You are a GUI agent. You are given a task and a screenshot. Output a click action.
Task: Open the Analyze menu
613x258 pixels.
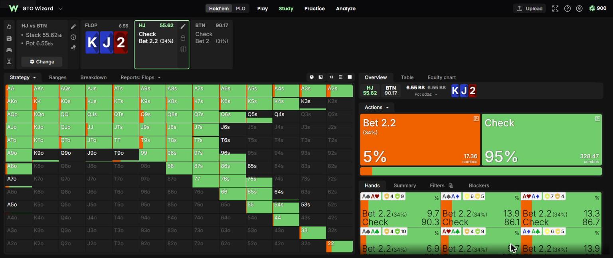(x=346, y=8)
